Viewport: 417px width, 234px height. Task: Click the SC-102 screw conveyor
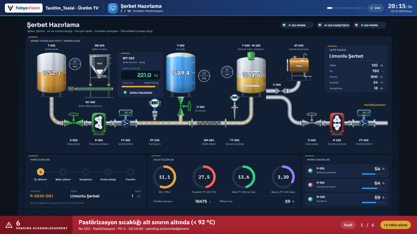point(90,89)
